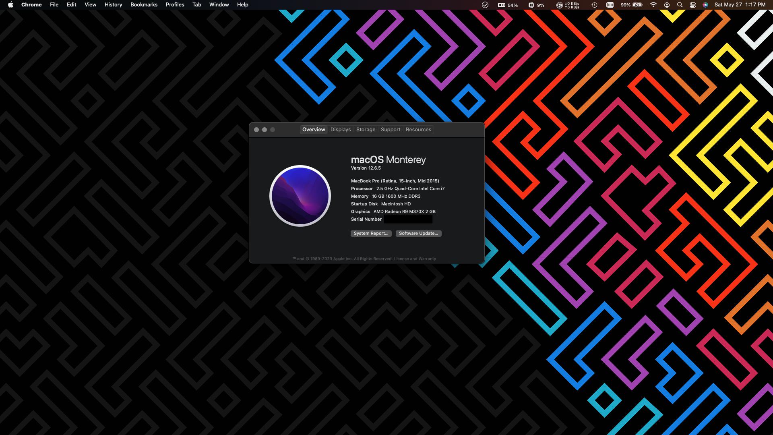
Task: Click the macOS Monterey title
Action: (x=388, y=159)
